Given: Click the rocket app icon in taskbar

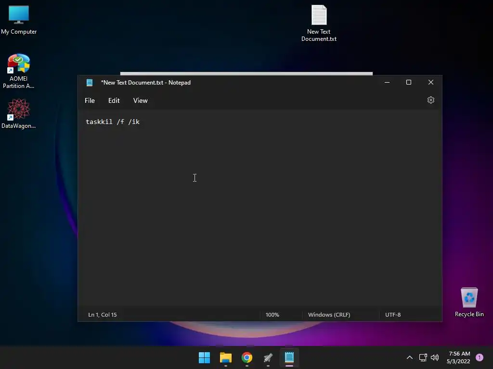Looking at the screenshot, I should [x=268, y=357].
